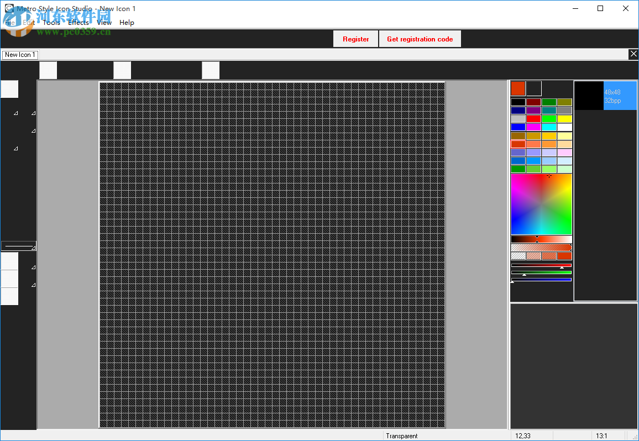
Task: Click the 12,33 coordinates readout
Action: (x=523, y=436)
